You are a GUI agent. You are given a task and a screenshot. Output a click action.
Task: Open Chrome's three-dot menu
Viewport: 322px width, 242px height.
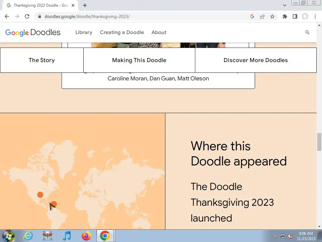315,16
